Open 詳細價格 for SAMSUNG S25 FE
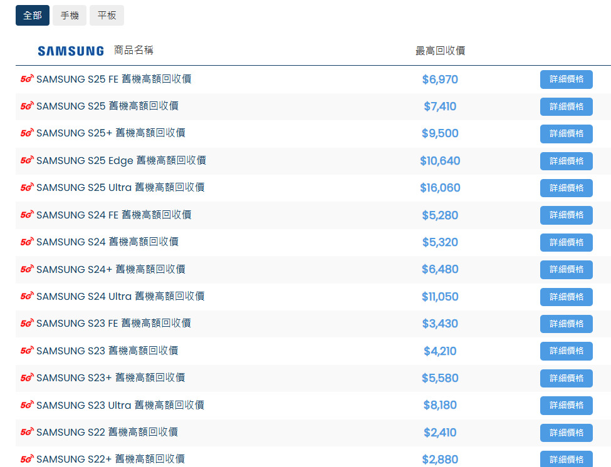Image resolution: width=611 pixels, height=467 pixels. (566, 80)
